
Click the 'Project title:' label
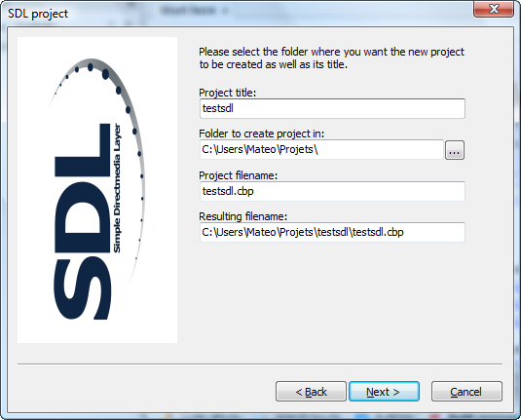pos(228,93)
